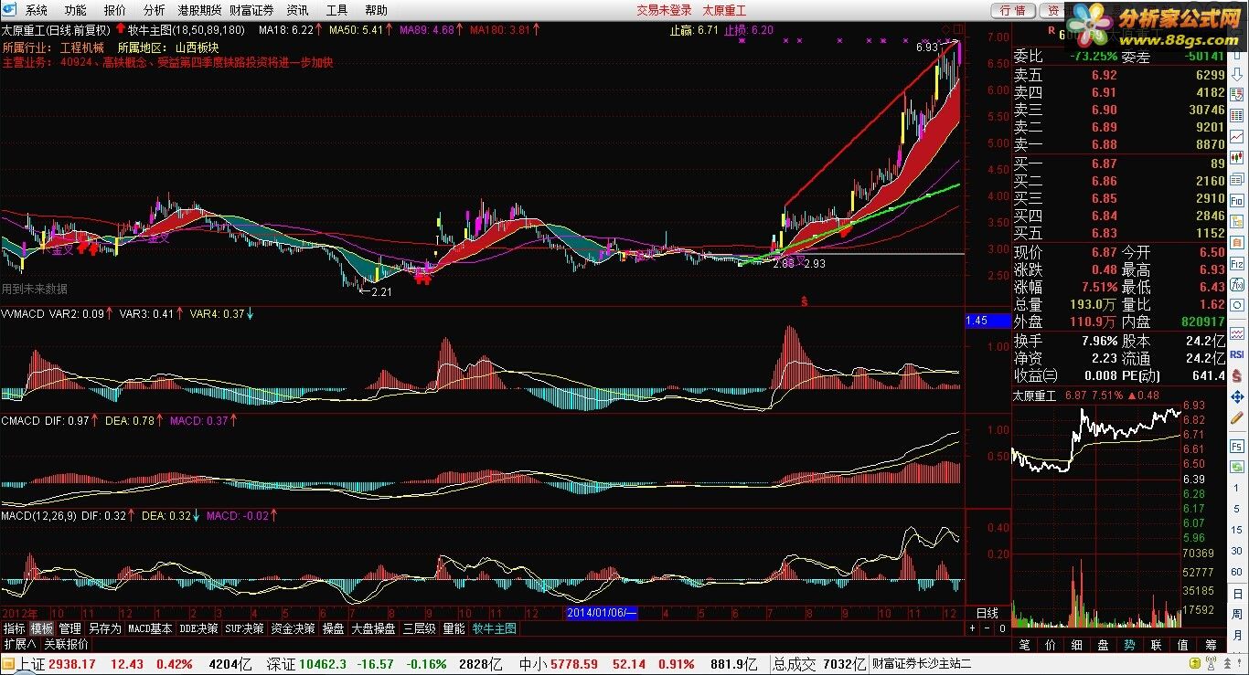The height and width of the screenshot is (675, 1249).
Task: Switch to the 筹 tab
Action: [x=1211, y=645]
